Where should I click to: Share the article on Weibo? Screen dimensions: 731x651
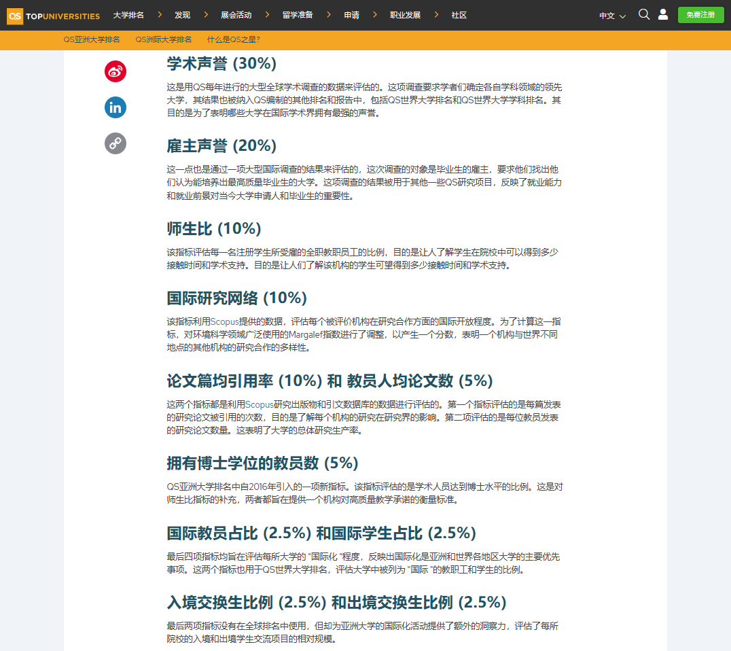(x=115, y=71)
